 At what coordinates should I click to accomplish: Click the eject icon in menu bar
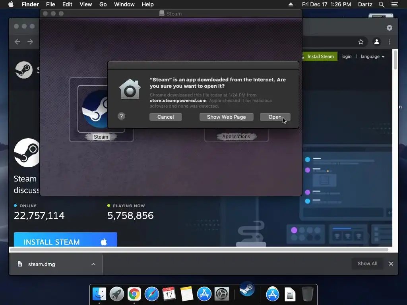[291, 4]
